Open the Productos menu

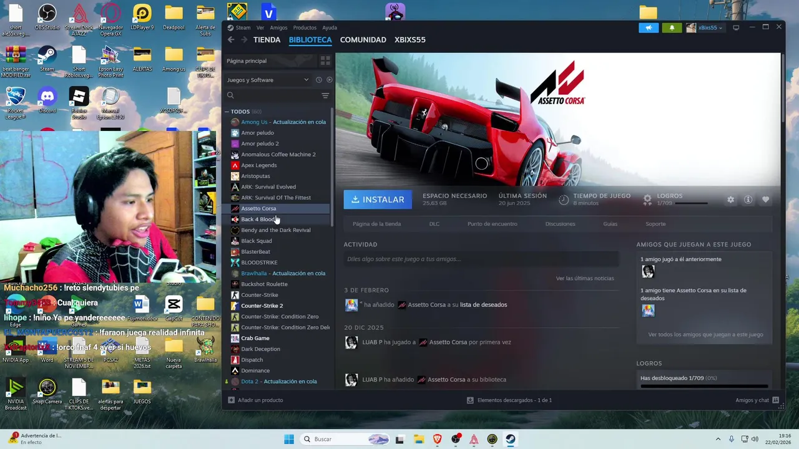pyautogui.click(x=305, y=27)
